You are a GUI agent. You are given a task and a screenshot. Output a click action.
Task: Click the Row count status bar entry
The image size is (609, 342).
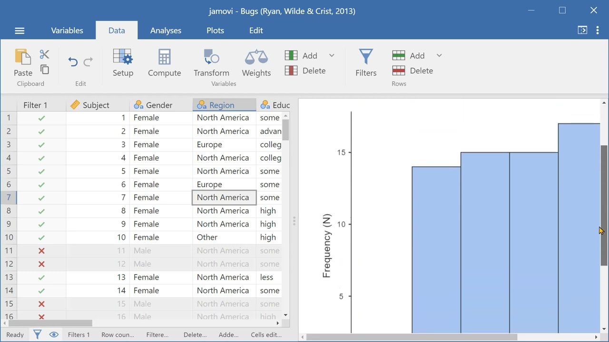point(118,334)
